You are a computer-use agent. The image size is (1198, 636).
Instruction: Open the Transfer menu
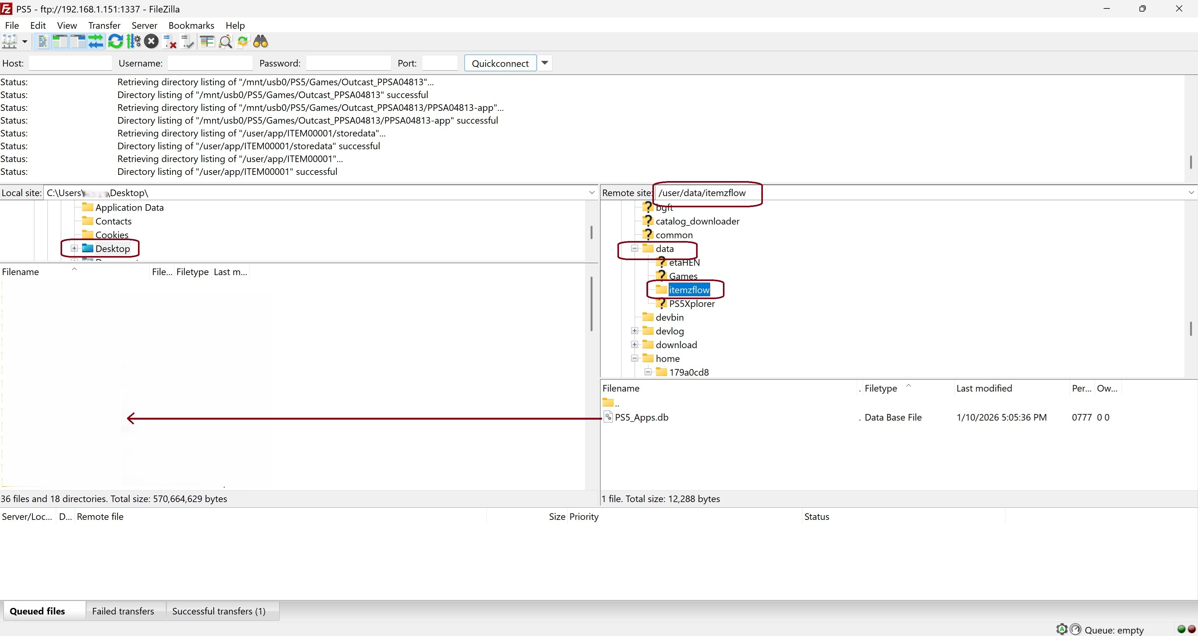click(x=104, y=25)
